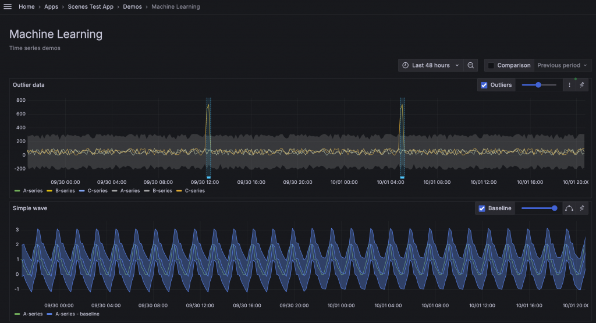Adjust the Outliers sensitivity slider

[x=538, y=85]
